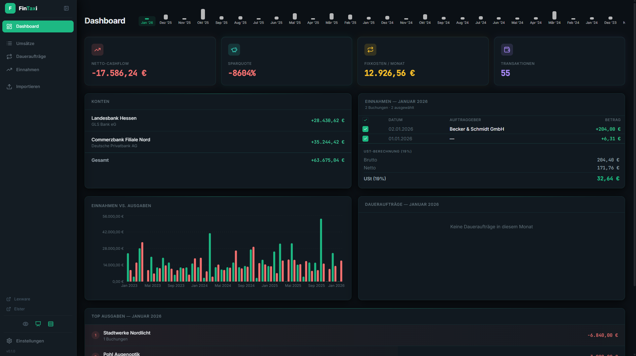The image size is (636, 356).
Task: Toggle the select-all checkbox in Einnahmen header
Action: pyautogui.click(x=365, y=120)
